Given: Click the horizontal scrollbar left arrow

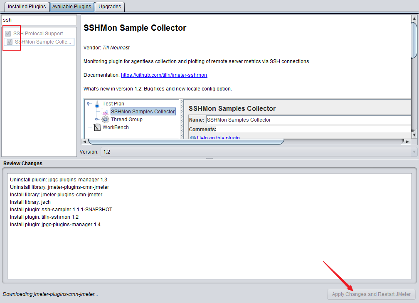Looking at the screenshot, I should (x=84, y=142).
